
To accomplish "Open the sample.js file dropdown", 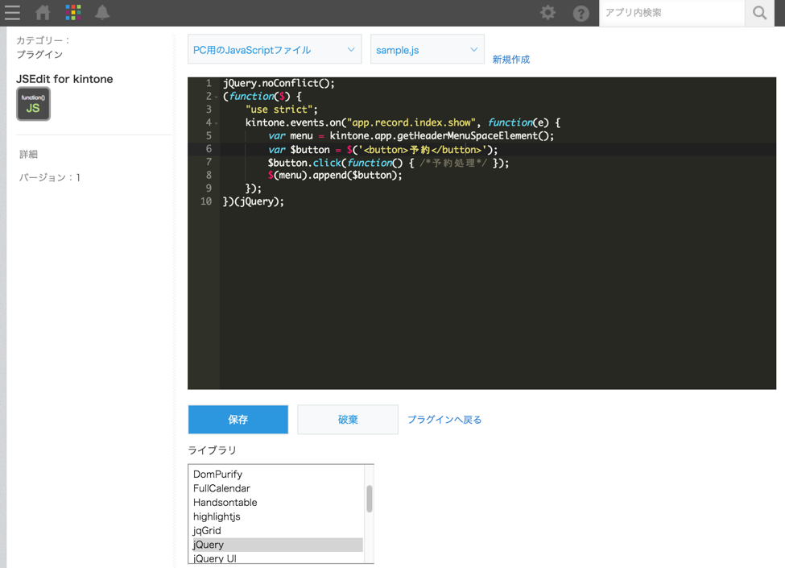I will click(x=427, y=50).
